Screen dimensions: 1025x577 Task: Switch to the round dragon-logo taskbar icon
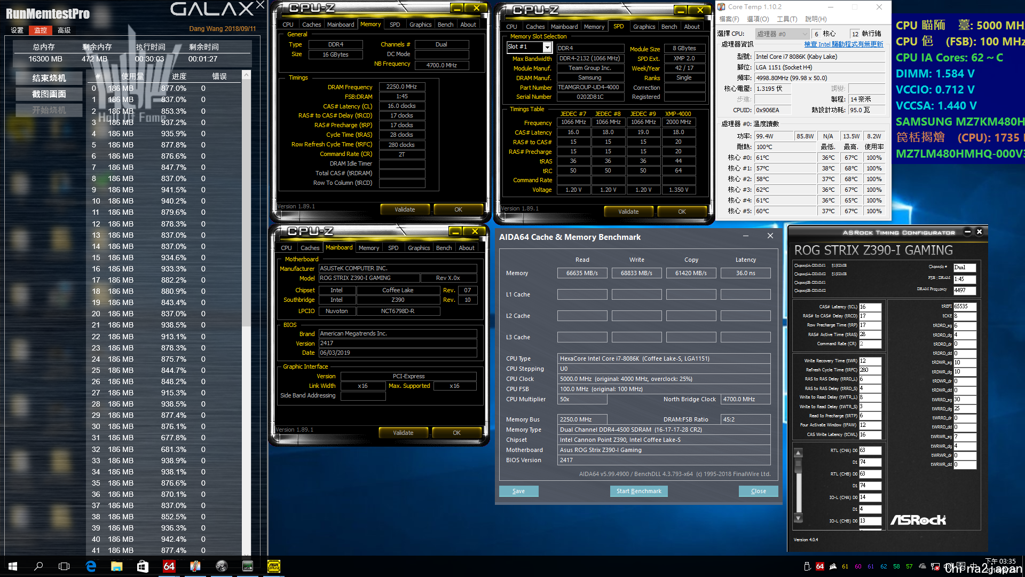tap(221, 566)
